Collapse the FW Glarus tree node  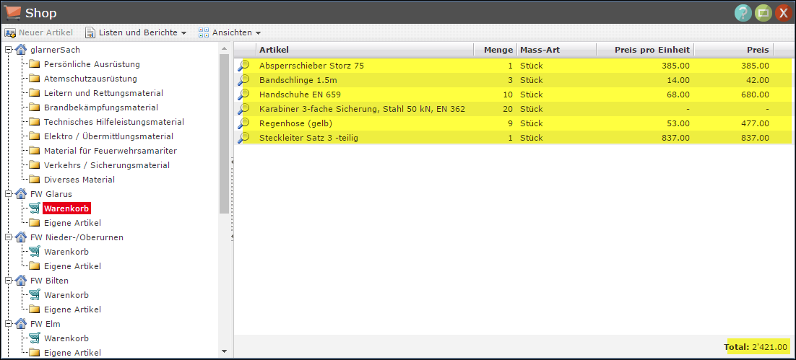[x=8, y=194]
